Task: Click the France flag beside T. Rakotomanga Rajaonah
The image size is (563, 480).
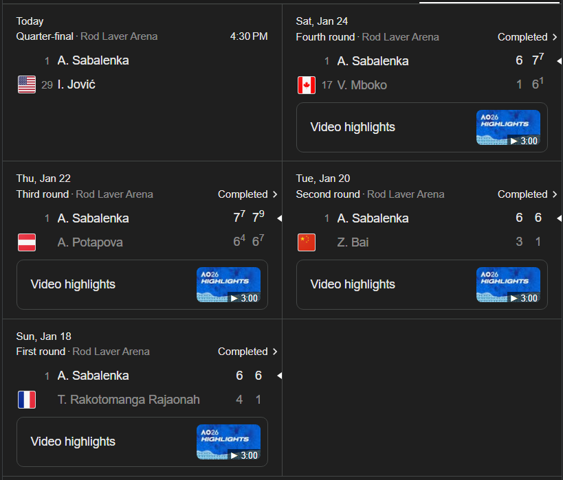Action: point(26,400)
